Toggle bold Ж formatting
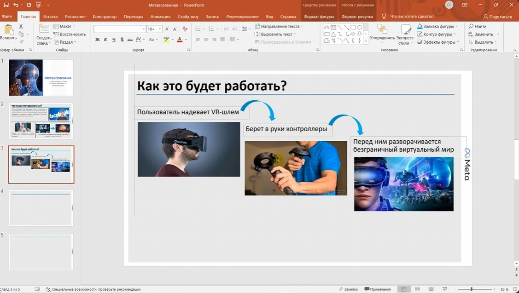 coord(97,40)
